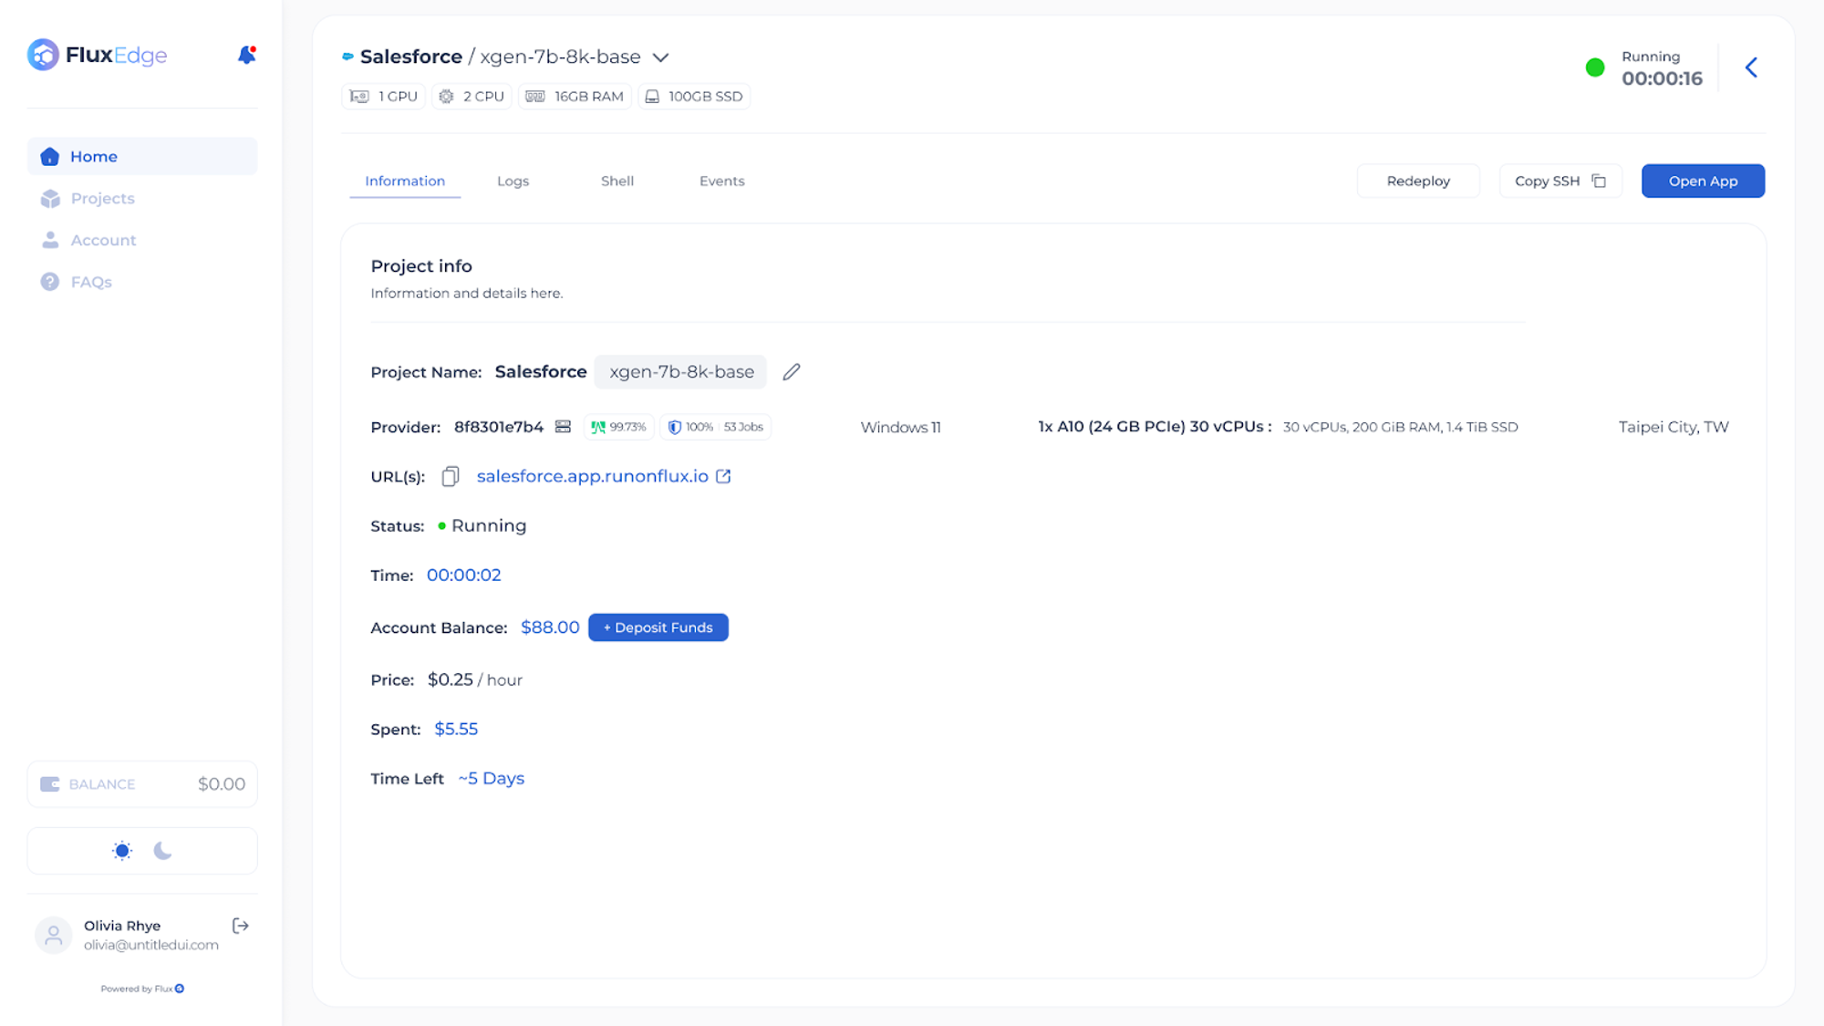Image resolution: width=1824 pixels, height=1026 pixels.
Task: Click the Copy SSH button
Action: pyautogui.click(x=1560, y=181)
